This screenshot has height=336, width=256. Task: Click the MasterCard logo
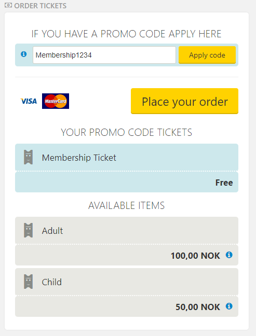tap(56, 101)
